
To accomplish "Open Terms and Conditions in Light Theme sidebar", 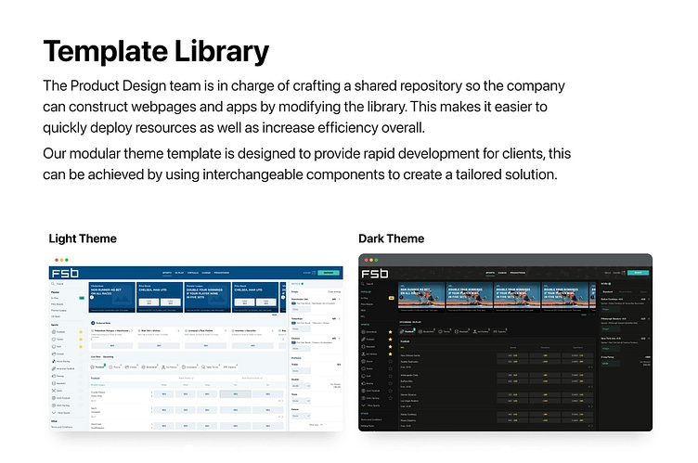I will tap(61, 427).
